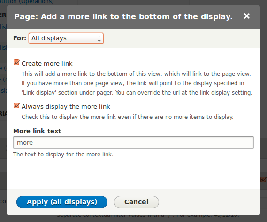The image size is (267, 222).
Task: Click the word 'more' inside the text box
Action: [x=25, y=143]
